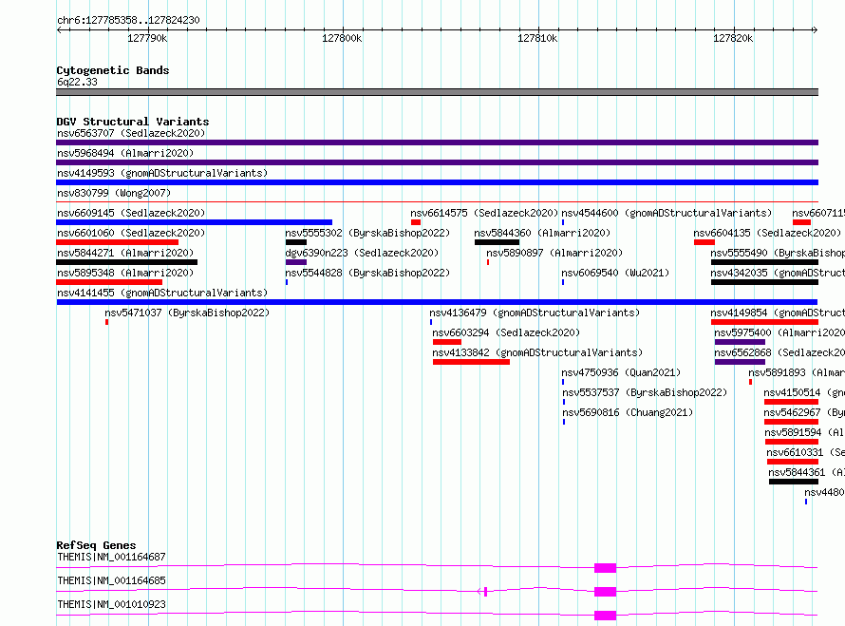
Task: Click the DGV Structural Variants track heading
Action: pyautogui.click(x=133, y=122)
